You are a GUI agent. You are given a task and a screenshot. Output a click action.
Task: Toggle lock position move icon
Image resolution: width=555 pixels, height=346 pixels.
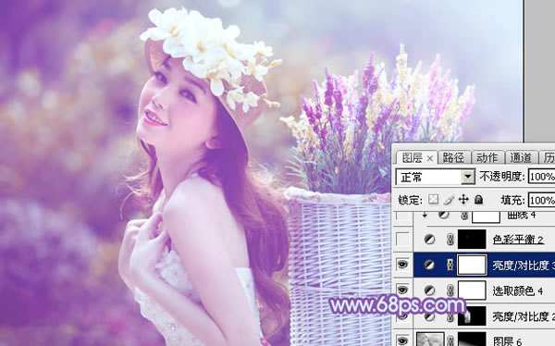[x=463, y=200]
